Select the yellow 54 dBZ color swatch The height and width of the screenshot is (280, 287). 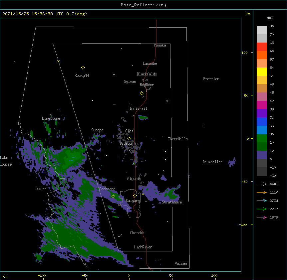(x=262, y=71)
